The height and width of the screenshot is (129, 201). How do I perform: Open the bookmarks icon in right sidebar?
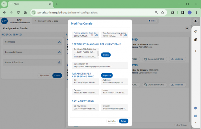coord(196,40)
